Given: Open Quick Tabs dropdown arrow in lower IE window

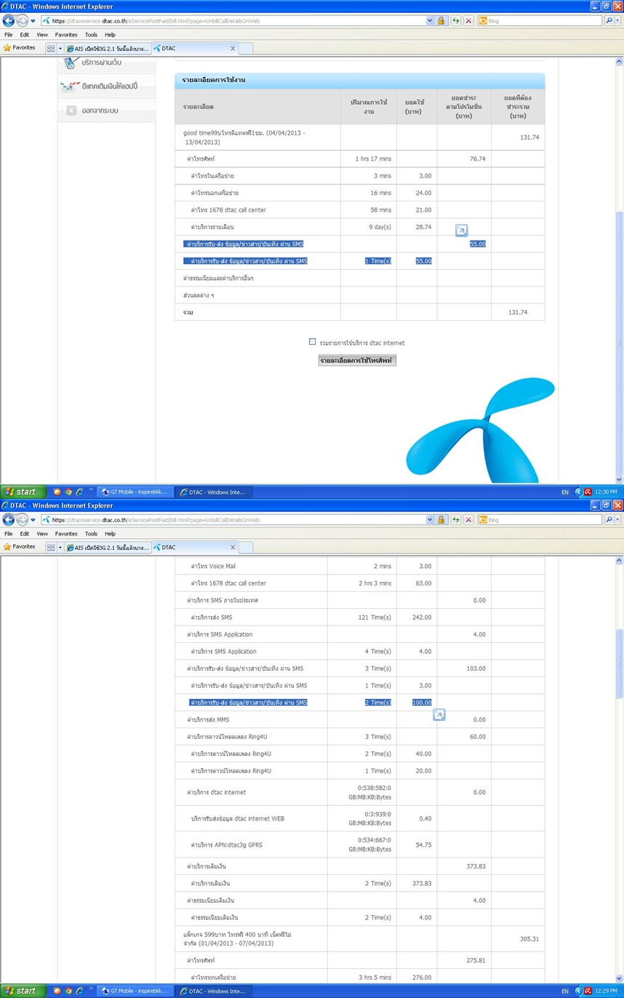Looking at the screenshot, I should pos(60,547).
